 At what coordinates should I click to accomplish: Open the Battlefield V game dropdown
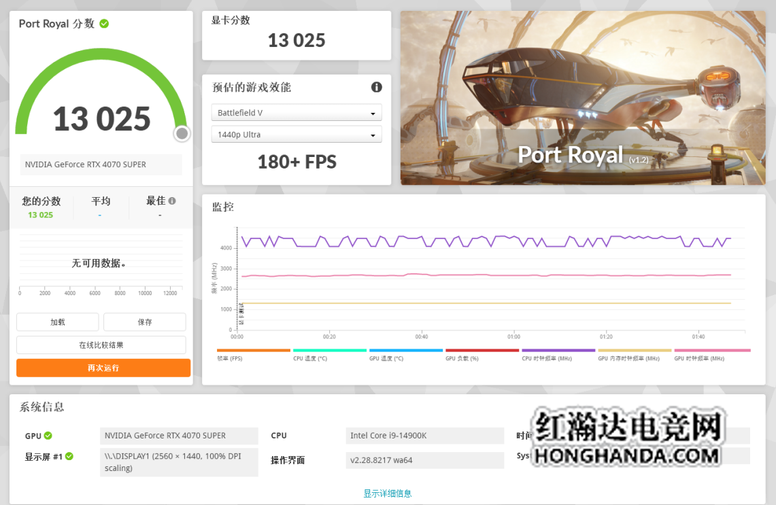click(296, 113)
